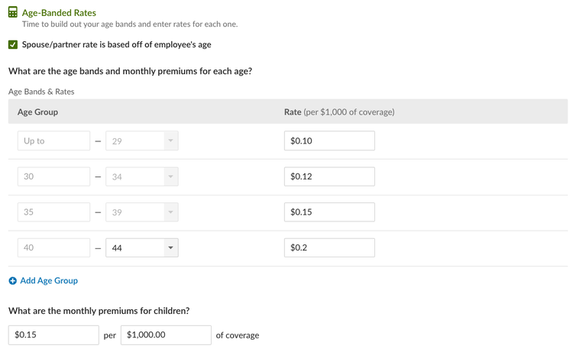
Task: Click the Age-Banded Rates calculator icon
Action: click(13, 12)
